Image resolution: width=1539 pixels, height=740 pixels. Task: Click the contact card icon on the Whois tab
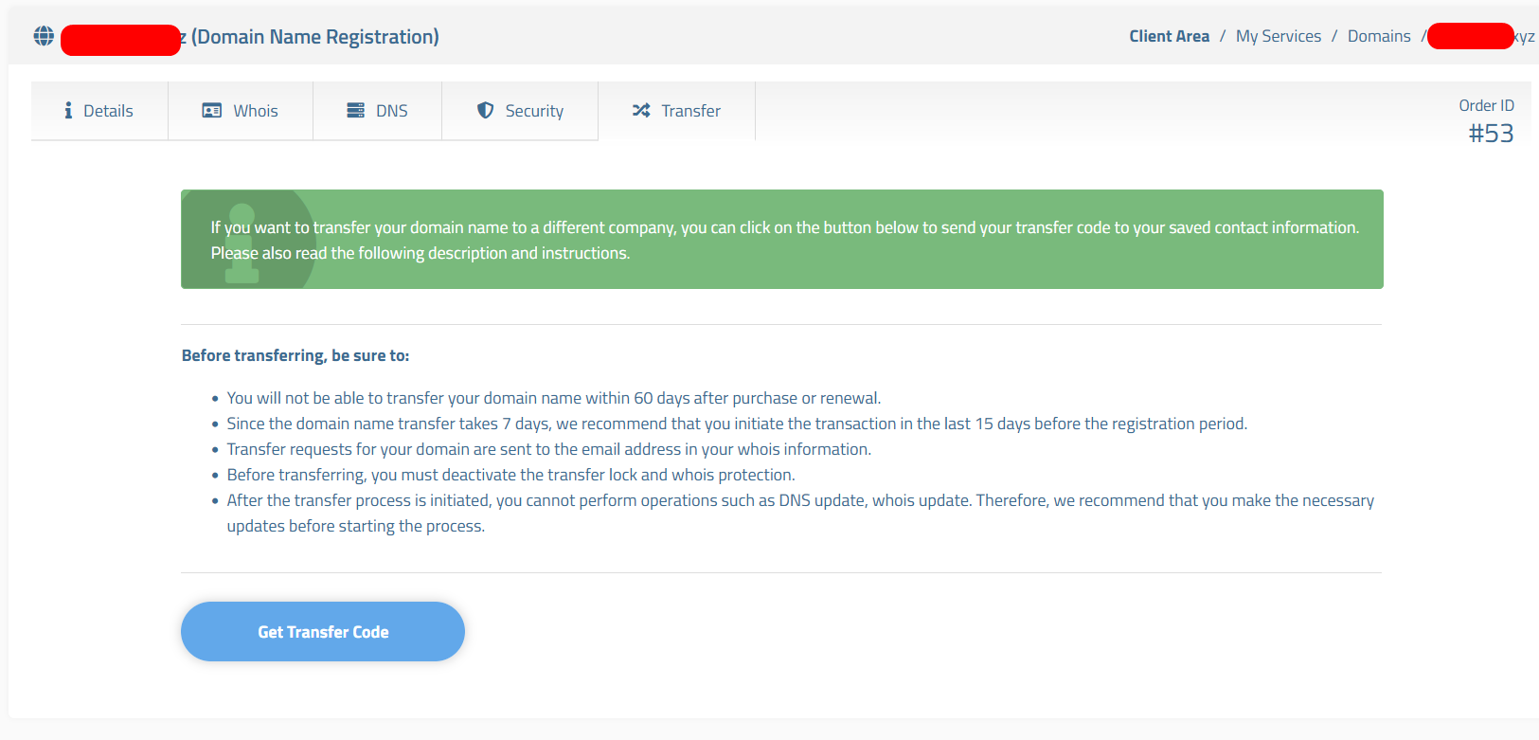(x=212, y=111)
